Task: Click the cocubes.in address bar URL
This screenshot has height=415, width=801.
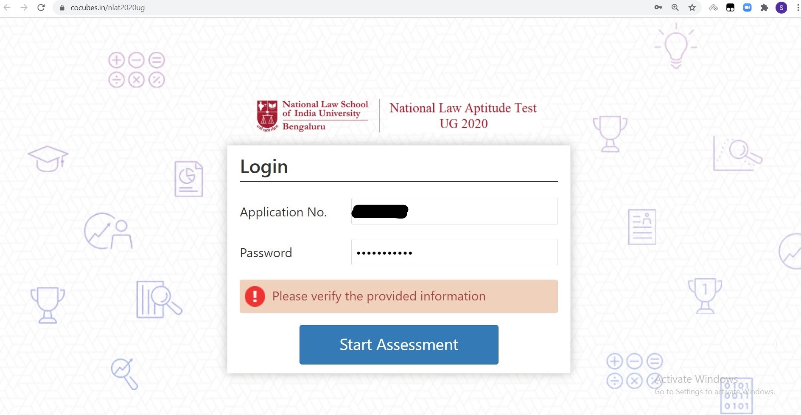Action: pos(108,8)
